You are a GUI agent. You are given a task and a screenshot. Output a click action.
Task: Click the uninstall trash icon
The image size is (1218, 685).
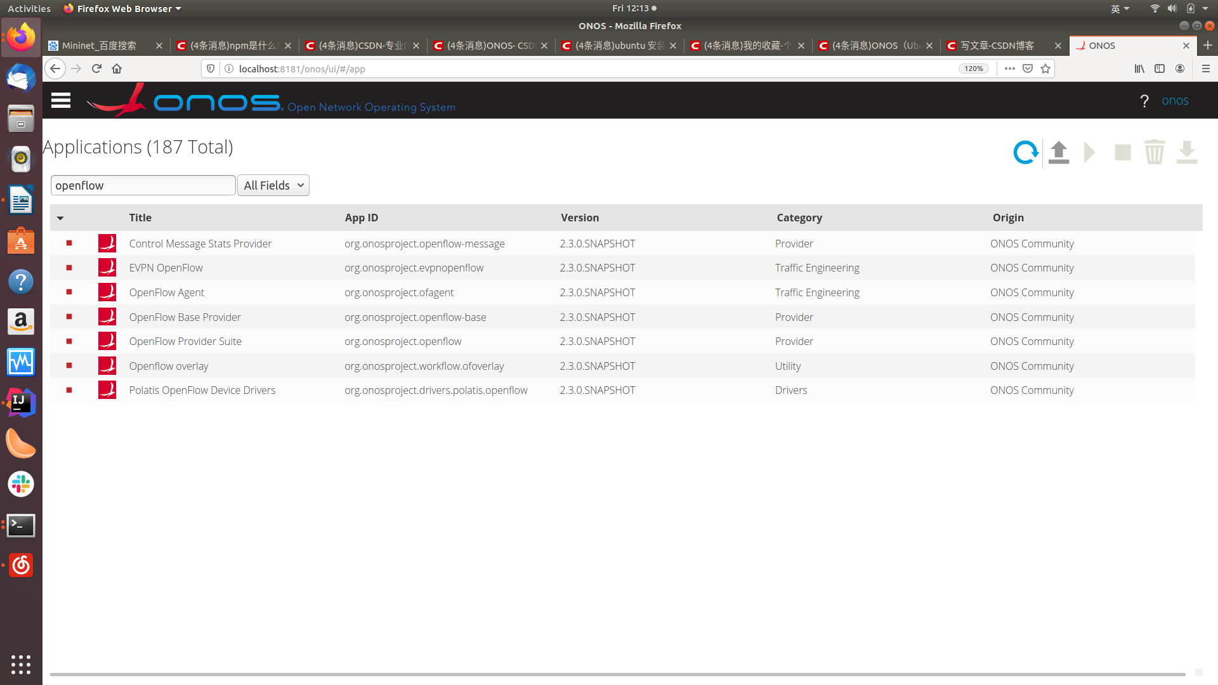(1155, 152)
